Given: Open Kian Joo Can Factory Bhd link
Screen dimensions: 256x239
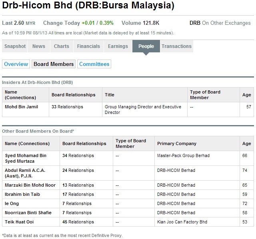Looking at the screenshot, I should [182, 222].
